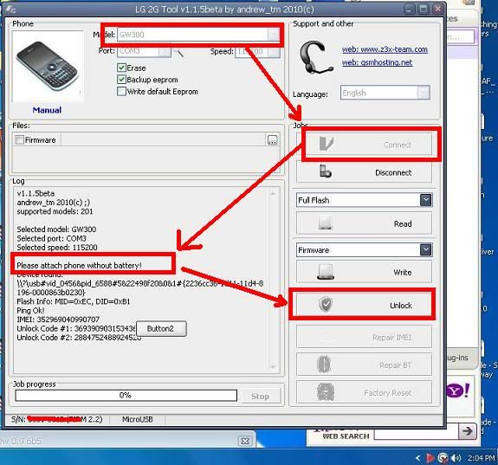The width and height of the screenshot is (498, 465).
Task: Click the application icon in title bar
Action: coord(10,9)
